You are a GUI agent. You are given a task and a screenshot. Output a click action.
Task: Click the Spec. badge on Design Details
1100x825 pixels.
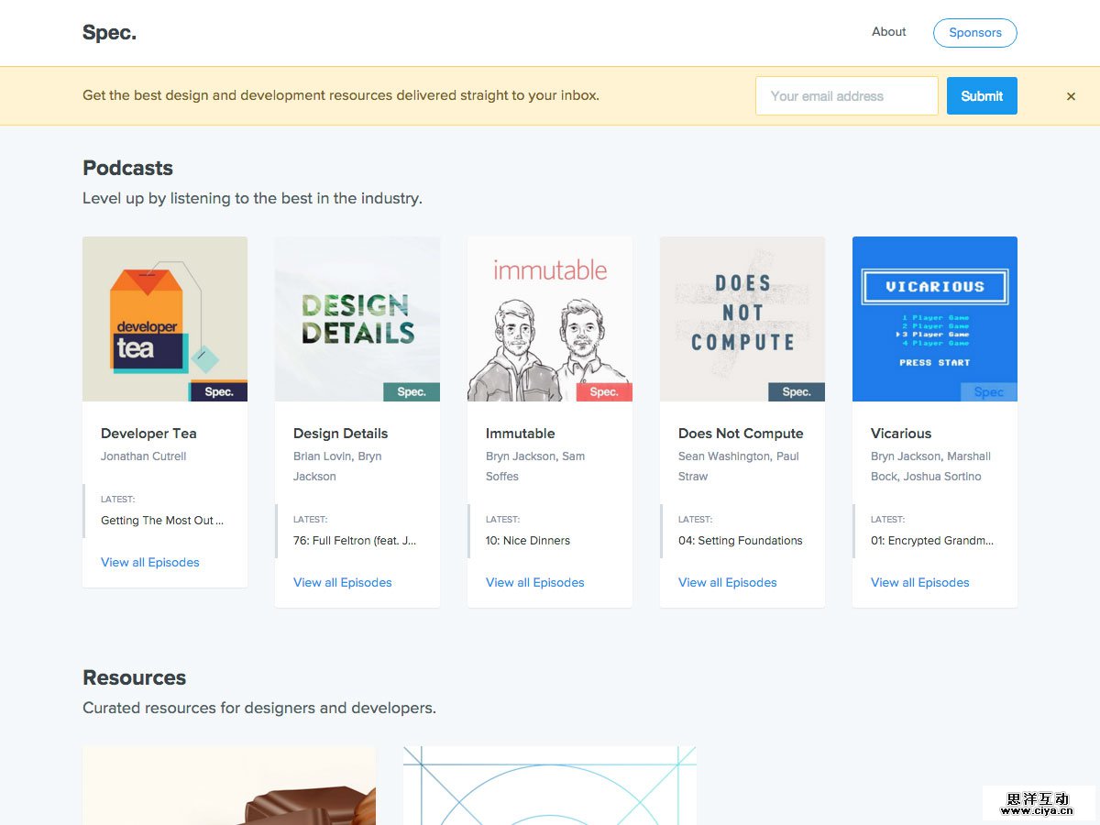[x=412, y=392]
